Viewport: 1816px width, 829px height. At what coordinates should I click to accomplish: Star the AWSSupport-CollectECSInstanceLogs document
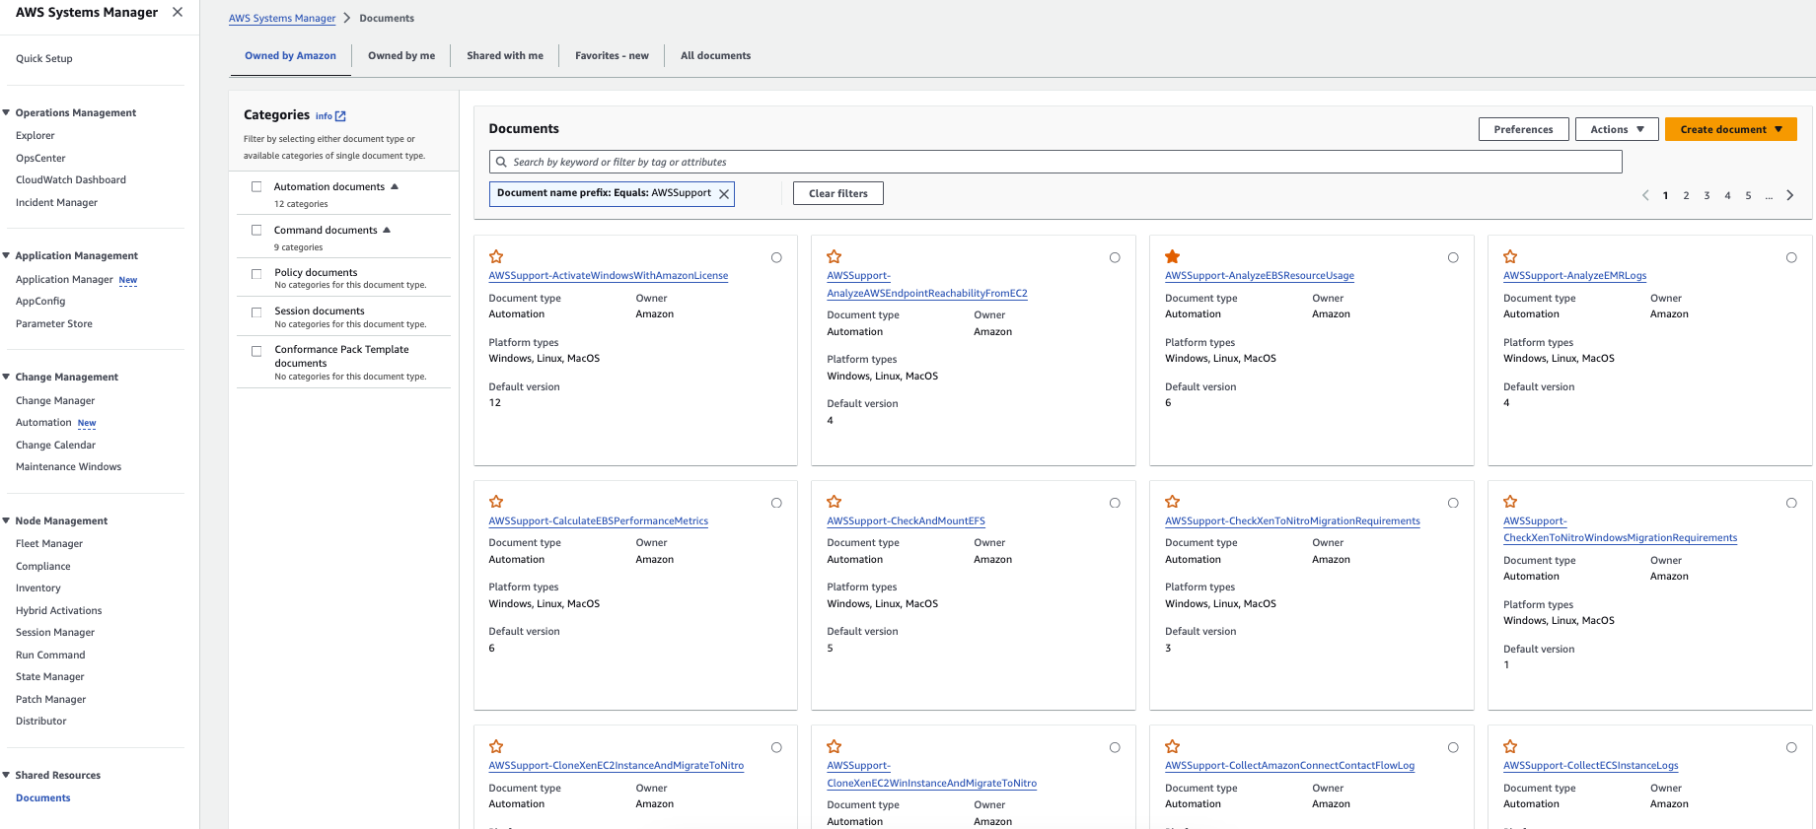(1510, 747)
